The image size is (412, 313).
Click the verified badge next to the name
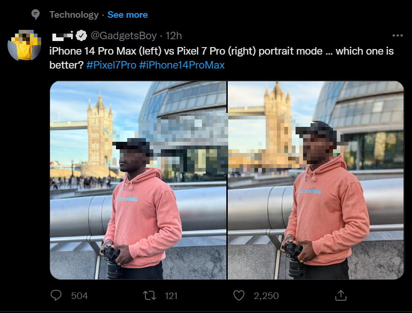coord(81,35)
